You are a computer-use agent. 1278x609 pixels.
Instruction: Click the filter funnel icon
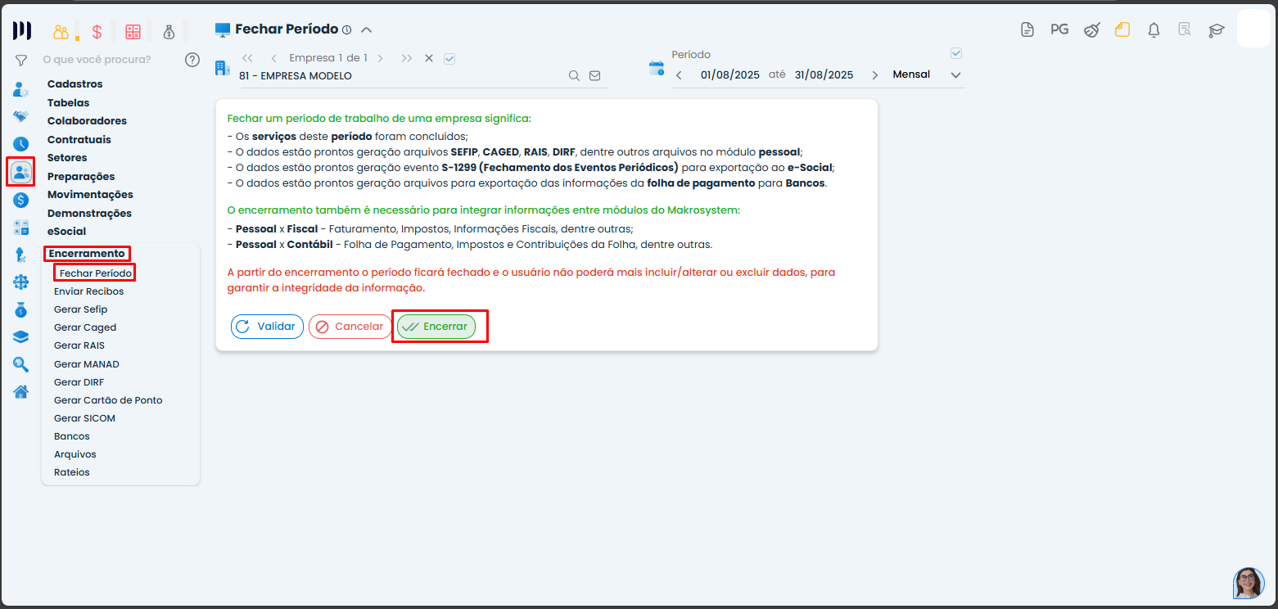pos(21,60)
